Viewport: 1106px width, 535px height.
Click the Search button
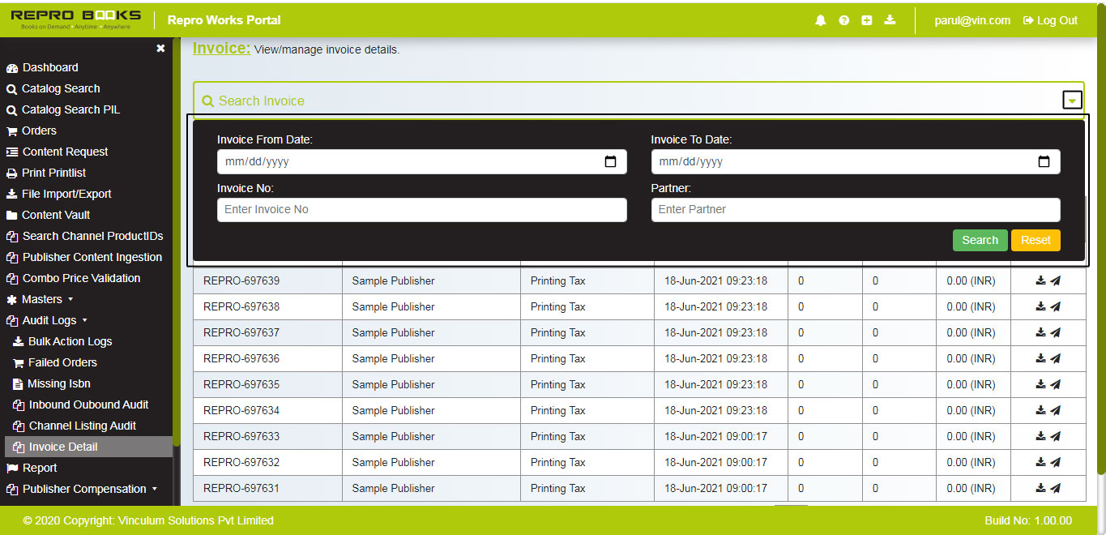pyautogui.click(x=980, y=240)
